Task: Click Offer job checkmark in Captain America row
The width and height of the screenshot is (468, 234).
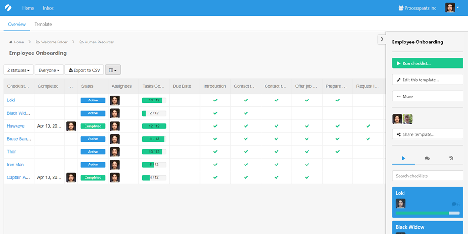Action: coord(307,177)
